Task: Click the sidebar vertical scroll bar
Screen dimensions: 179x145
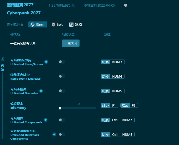Action: click(2, 106)
